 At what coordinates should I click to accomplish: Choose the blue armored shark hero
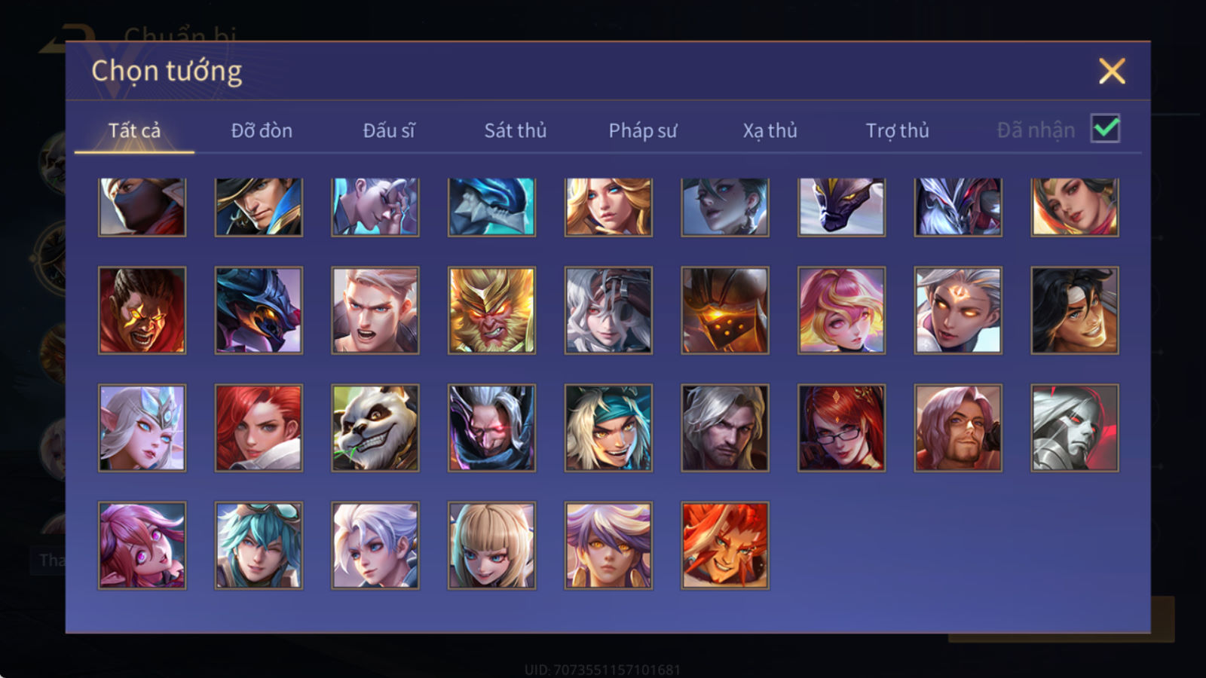coord(491,207)
